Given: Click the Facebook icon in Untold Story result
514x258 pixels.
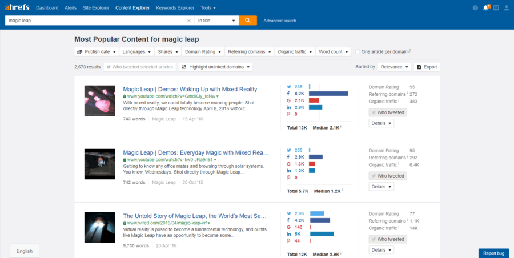Looking at the screenshot, I should tap(289, 220).
